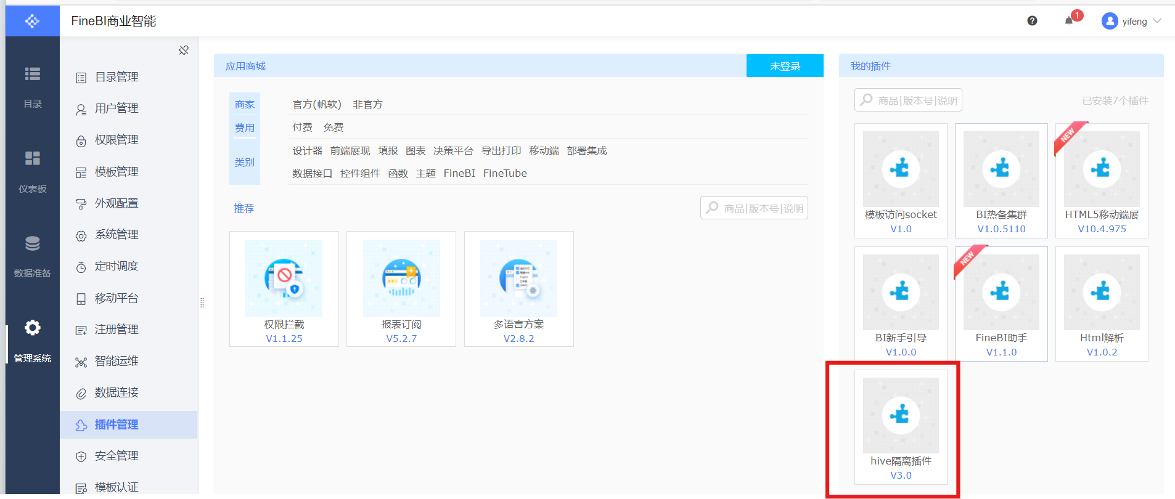Expand the yifeng account dropdown arrow
1175x499 pixels.
pos(1157,21)
